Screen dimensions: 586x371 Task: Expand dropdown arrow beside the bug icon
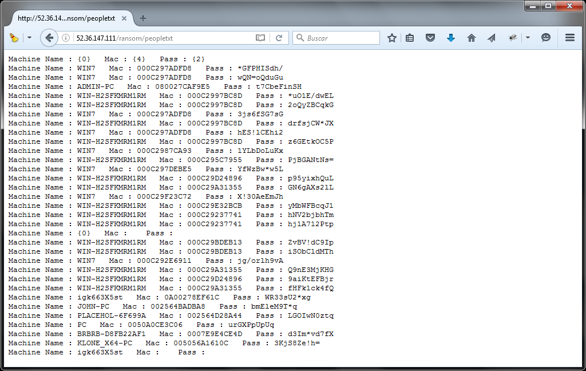[x=528, y=38]
